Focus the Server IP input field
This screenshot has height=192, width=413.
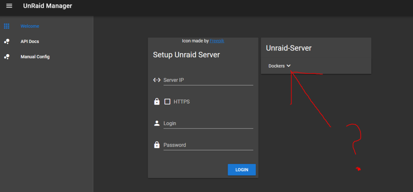[x=208, y=80]
